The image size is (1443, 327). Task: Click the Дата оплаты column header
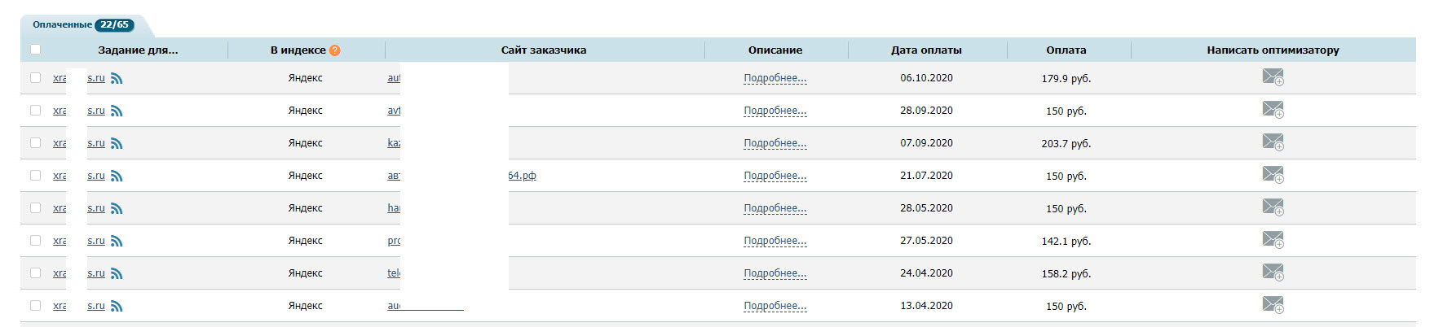(x=926, y=50)
